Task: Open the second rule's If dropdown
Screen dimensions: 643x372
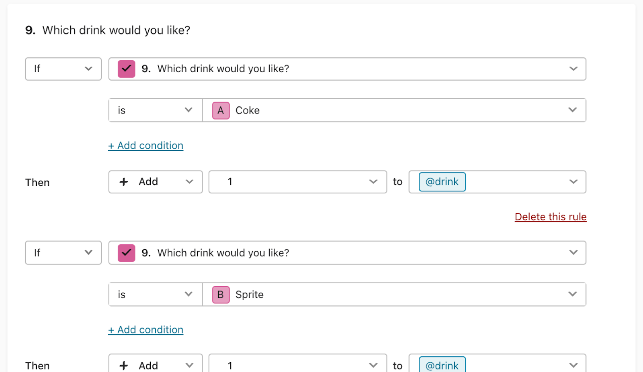Action: pos(63,253)
